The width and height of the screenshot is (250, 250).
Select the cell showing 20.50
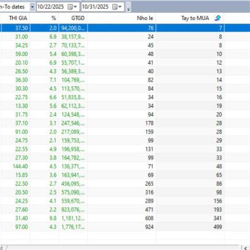[x=22, y=192]
